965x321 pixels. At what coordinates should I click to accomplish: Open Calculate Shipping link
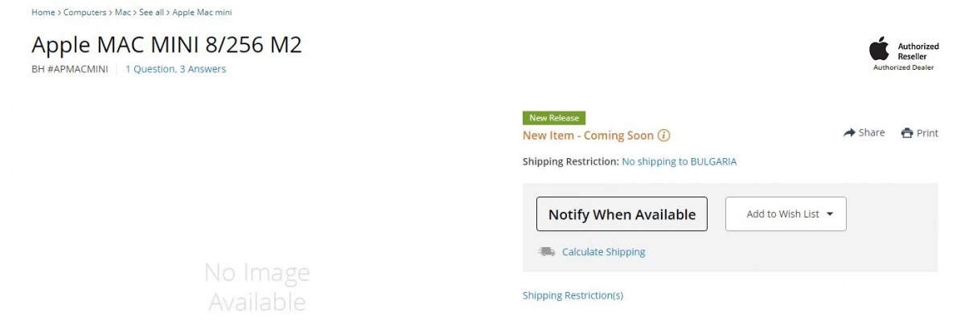[603, 252]
